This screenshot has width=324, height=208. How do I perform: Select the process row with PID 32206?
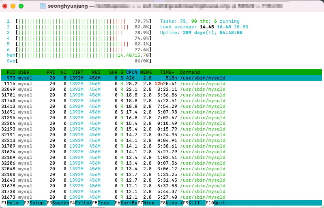[161, 163]
